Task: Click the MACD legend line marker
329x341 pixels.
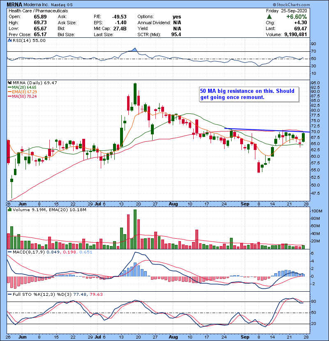Action: click(x=9, y=252)
